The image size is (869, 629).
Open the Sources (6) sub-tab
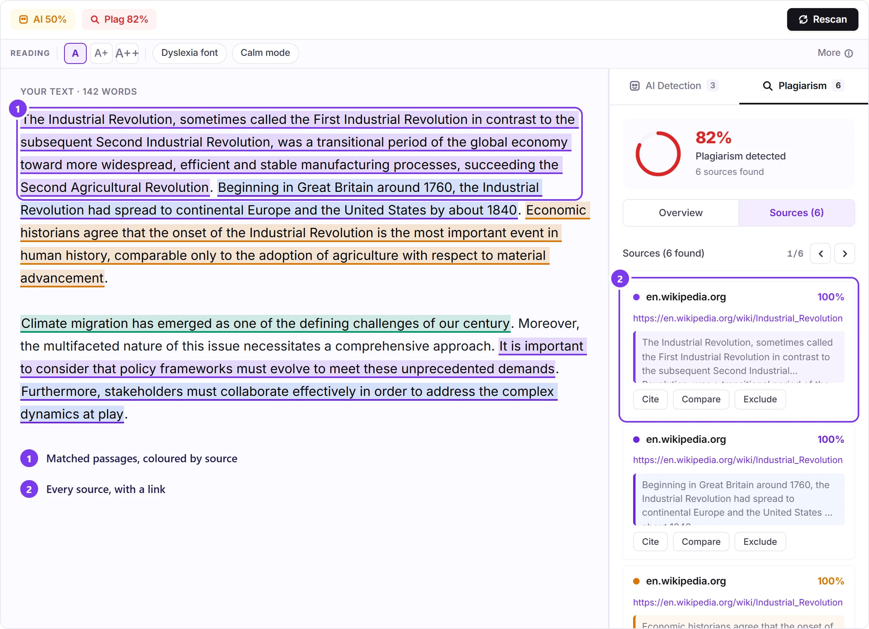796,213
